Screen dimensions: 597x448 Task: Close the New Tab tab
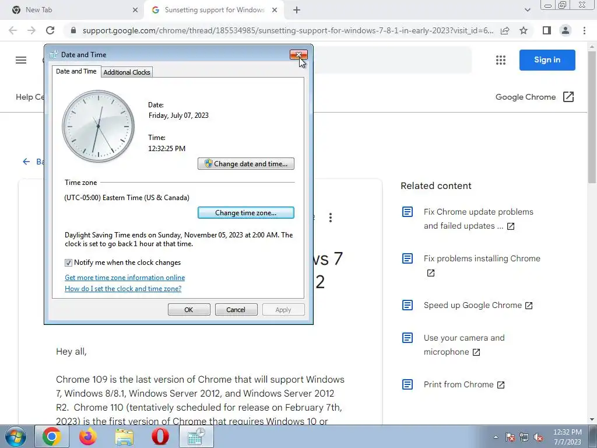click(x=135, y=10)
